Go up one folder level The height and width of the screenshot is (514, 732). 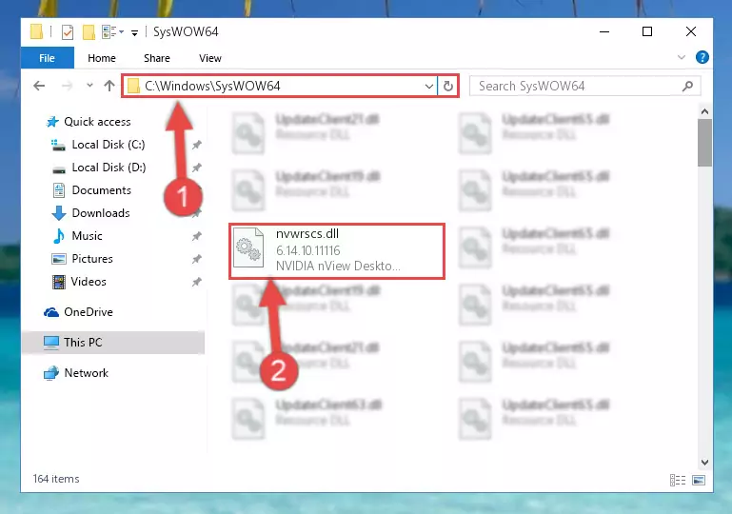coord(109,86)
